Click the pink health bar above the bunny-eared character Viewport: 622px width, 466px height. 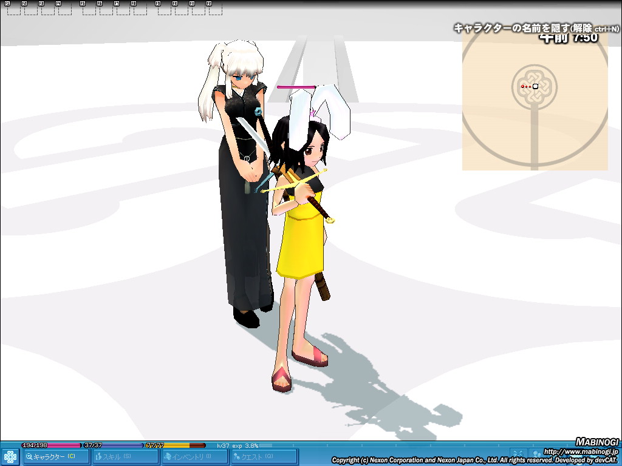296,87
